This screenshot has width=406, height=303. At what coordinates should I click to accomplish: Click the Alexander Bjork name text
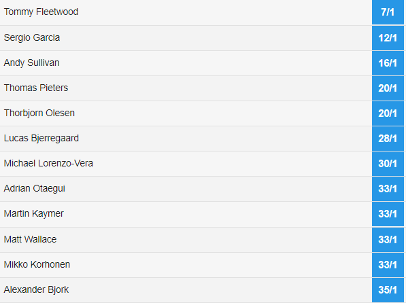pos(36,290)
